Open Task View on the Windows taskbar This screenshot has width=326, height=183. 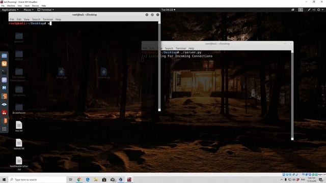tap(71, 179)
